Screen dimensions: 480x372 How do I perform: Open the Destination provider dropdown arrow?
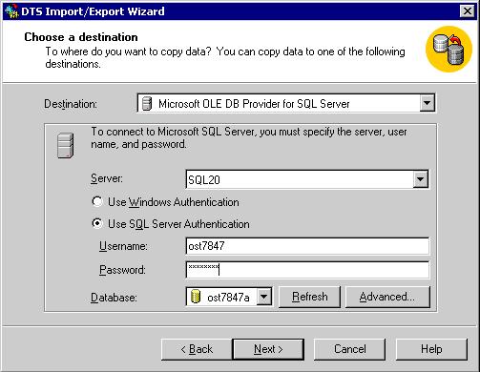(x=427, y=103)
